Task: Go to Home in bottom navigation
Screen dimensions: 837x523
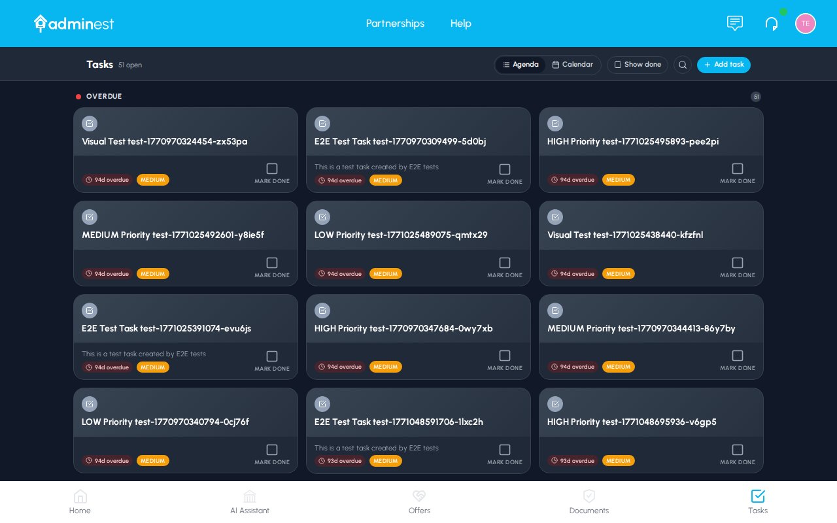Action: (x=80, y=502)
